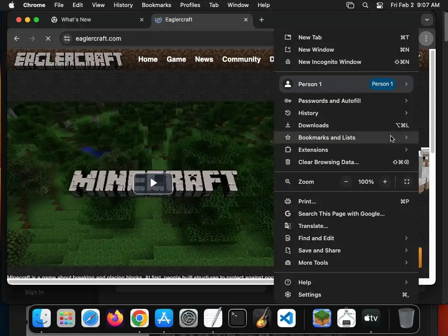
Task: Open System Settings from the Dock
Action: pos(189,318)
